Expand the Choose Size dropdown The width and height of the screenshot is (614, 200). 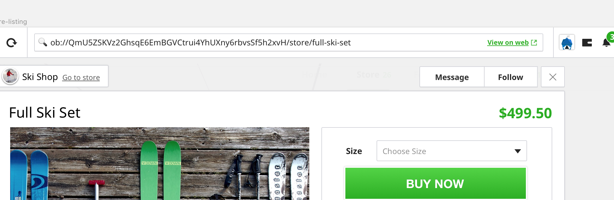[x=452, y=151]
